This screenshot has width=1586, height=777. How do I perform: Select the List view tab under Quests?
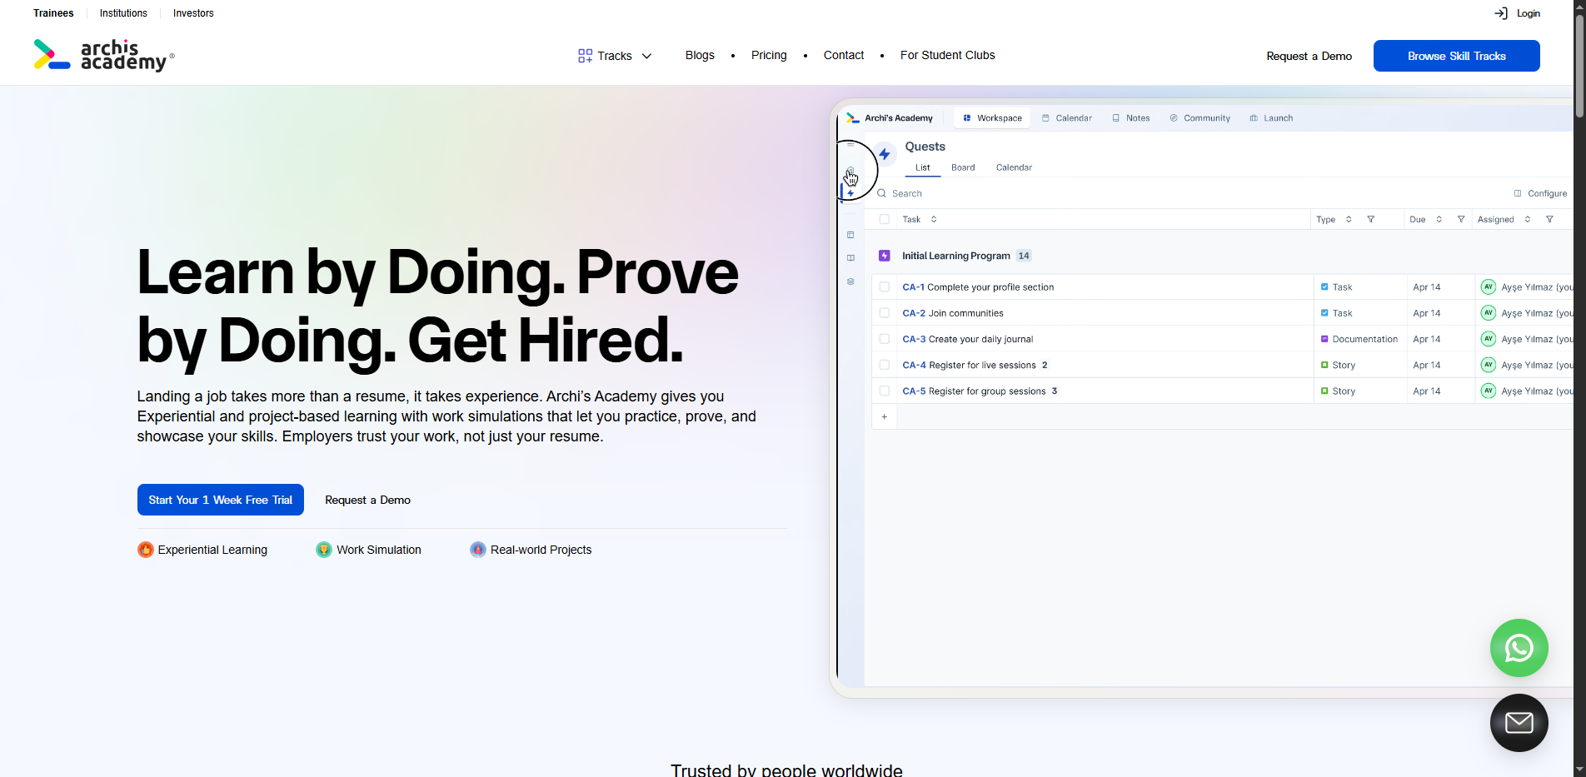coord(923,167)
